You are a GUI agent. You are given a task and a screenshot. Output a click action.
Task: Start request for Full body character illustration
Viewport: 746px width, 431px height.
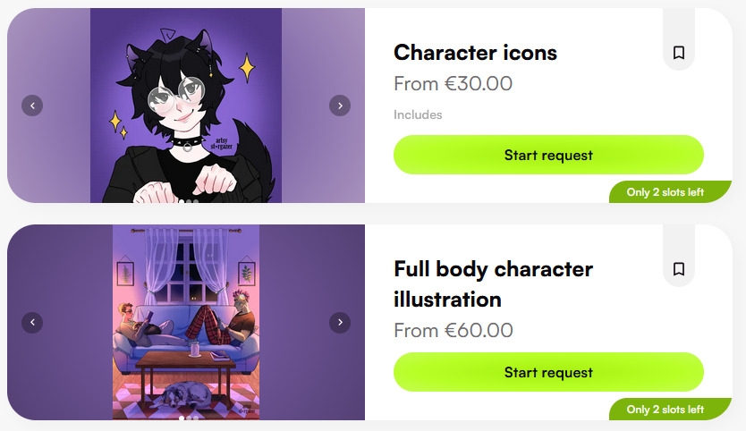click(548, 372)
